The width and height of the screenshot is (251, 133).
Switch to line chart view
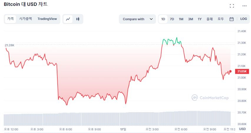(68, 19)
